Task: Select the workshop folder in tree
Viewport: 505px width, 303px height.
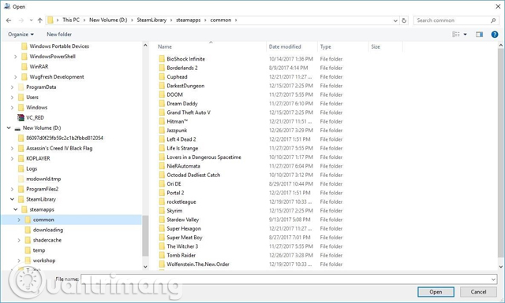Action: (x=44, y=261)
